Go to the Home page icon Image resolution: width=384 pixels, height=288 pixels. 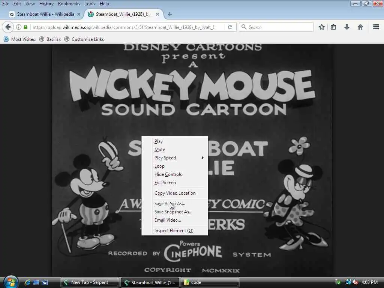pos(360,27)
